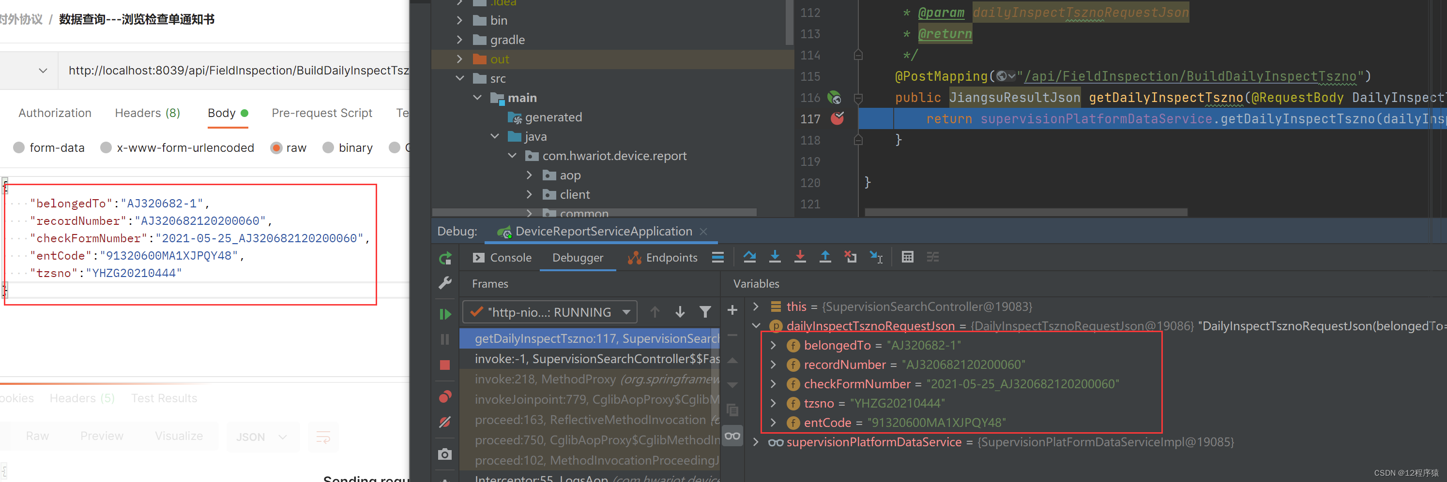Open Evaluate Expression via calculator icon
The height and width of the screenshot is (482, 1447).
pyautogui.click(x=908, y=257)
